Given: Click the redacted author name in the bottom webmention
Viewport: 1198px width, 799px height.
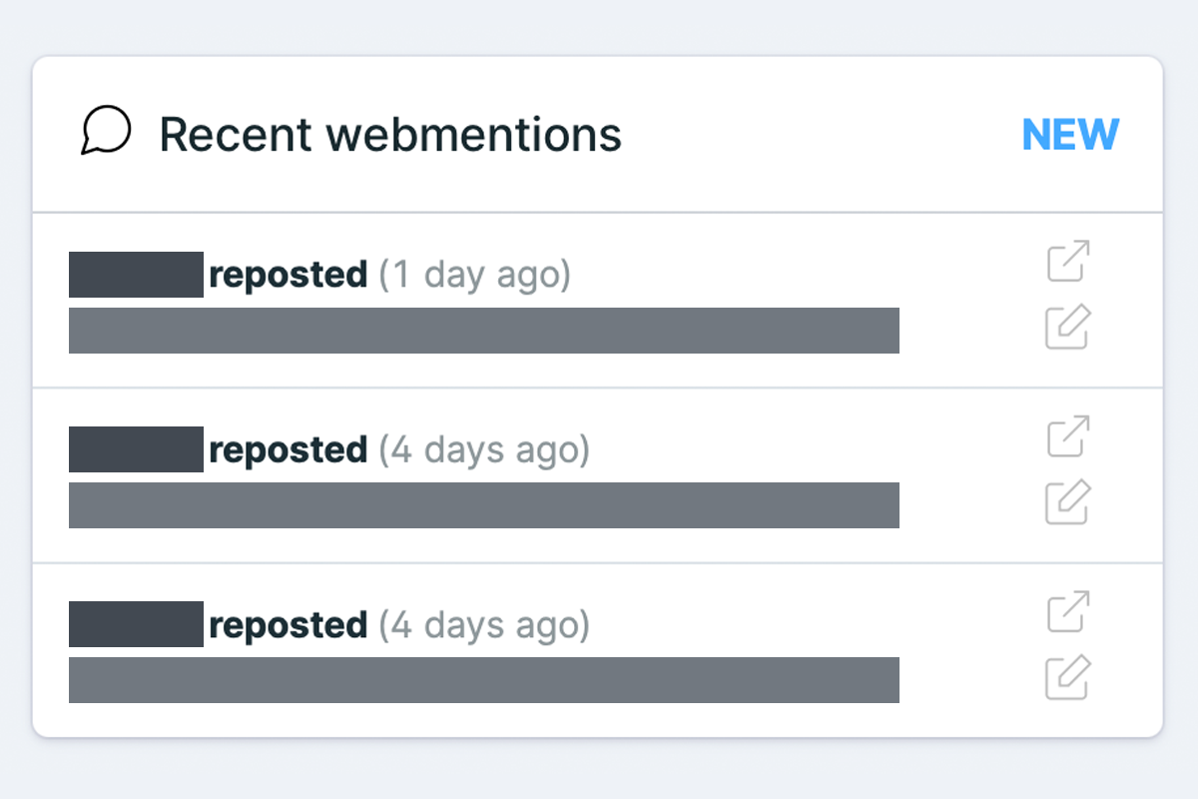Looking at the screenshot, I should tap(136, 624).
